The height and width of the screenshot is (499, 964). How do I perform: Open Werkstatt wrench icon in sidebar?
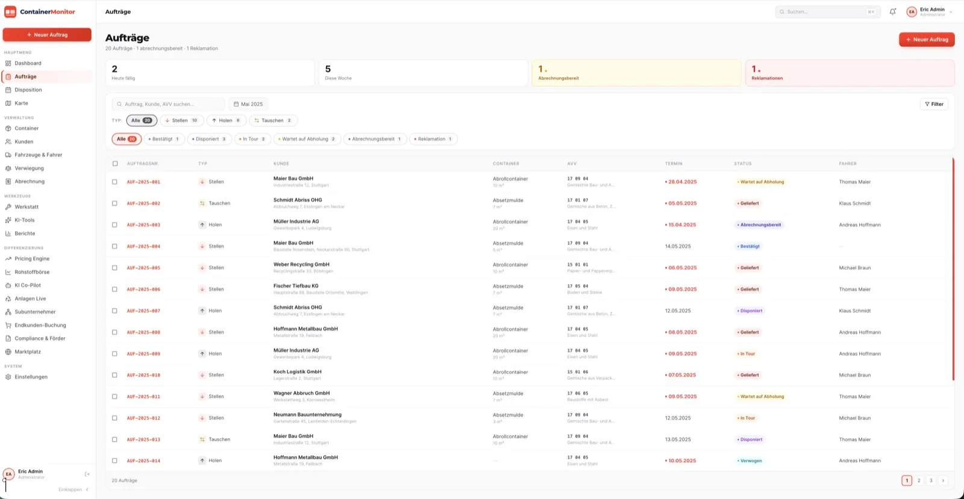click(x=8, y=206)
